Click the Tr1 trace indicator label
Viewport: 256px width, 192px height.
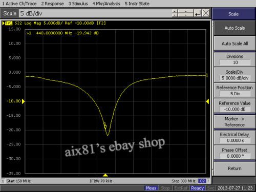9,23
